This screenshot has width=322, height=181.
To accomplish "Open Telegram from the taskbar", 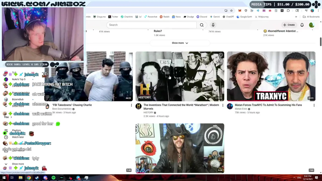I will [78, 178].
